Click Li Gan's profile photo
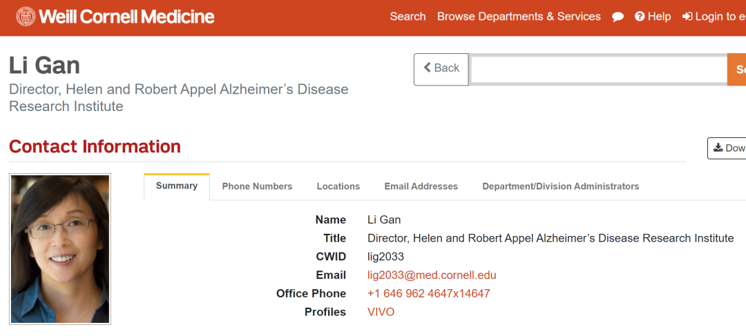Screen dimensions: 746x336 60,249
